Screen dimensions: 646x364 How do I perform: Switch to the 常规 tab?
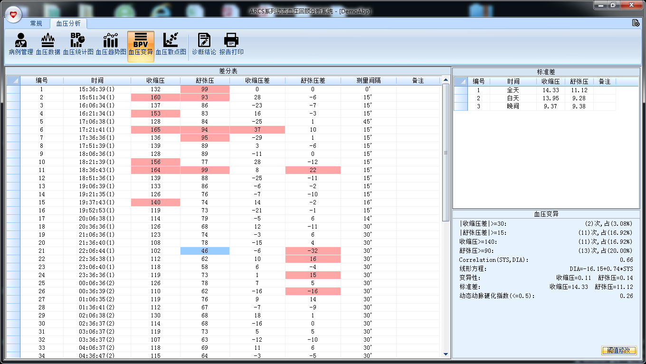point(36,23)
